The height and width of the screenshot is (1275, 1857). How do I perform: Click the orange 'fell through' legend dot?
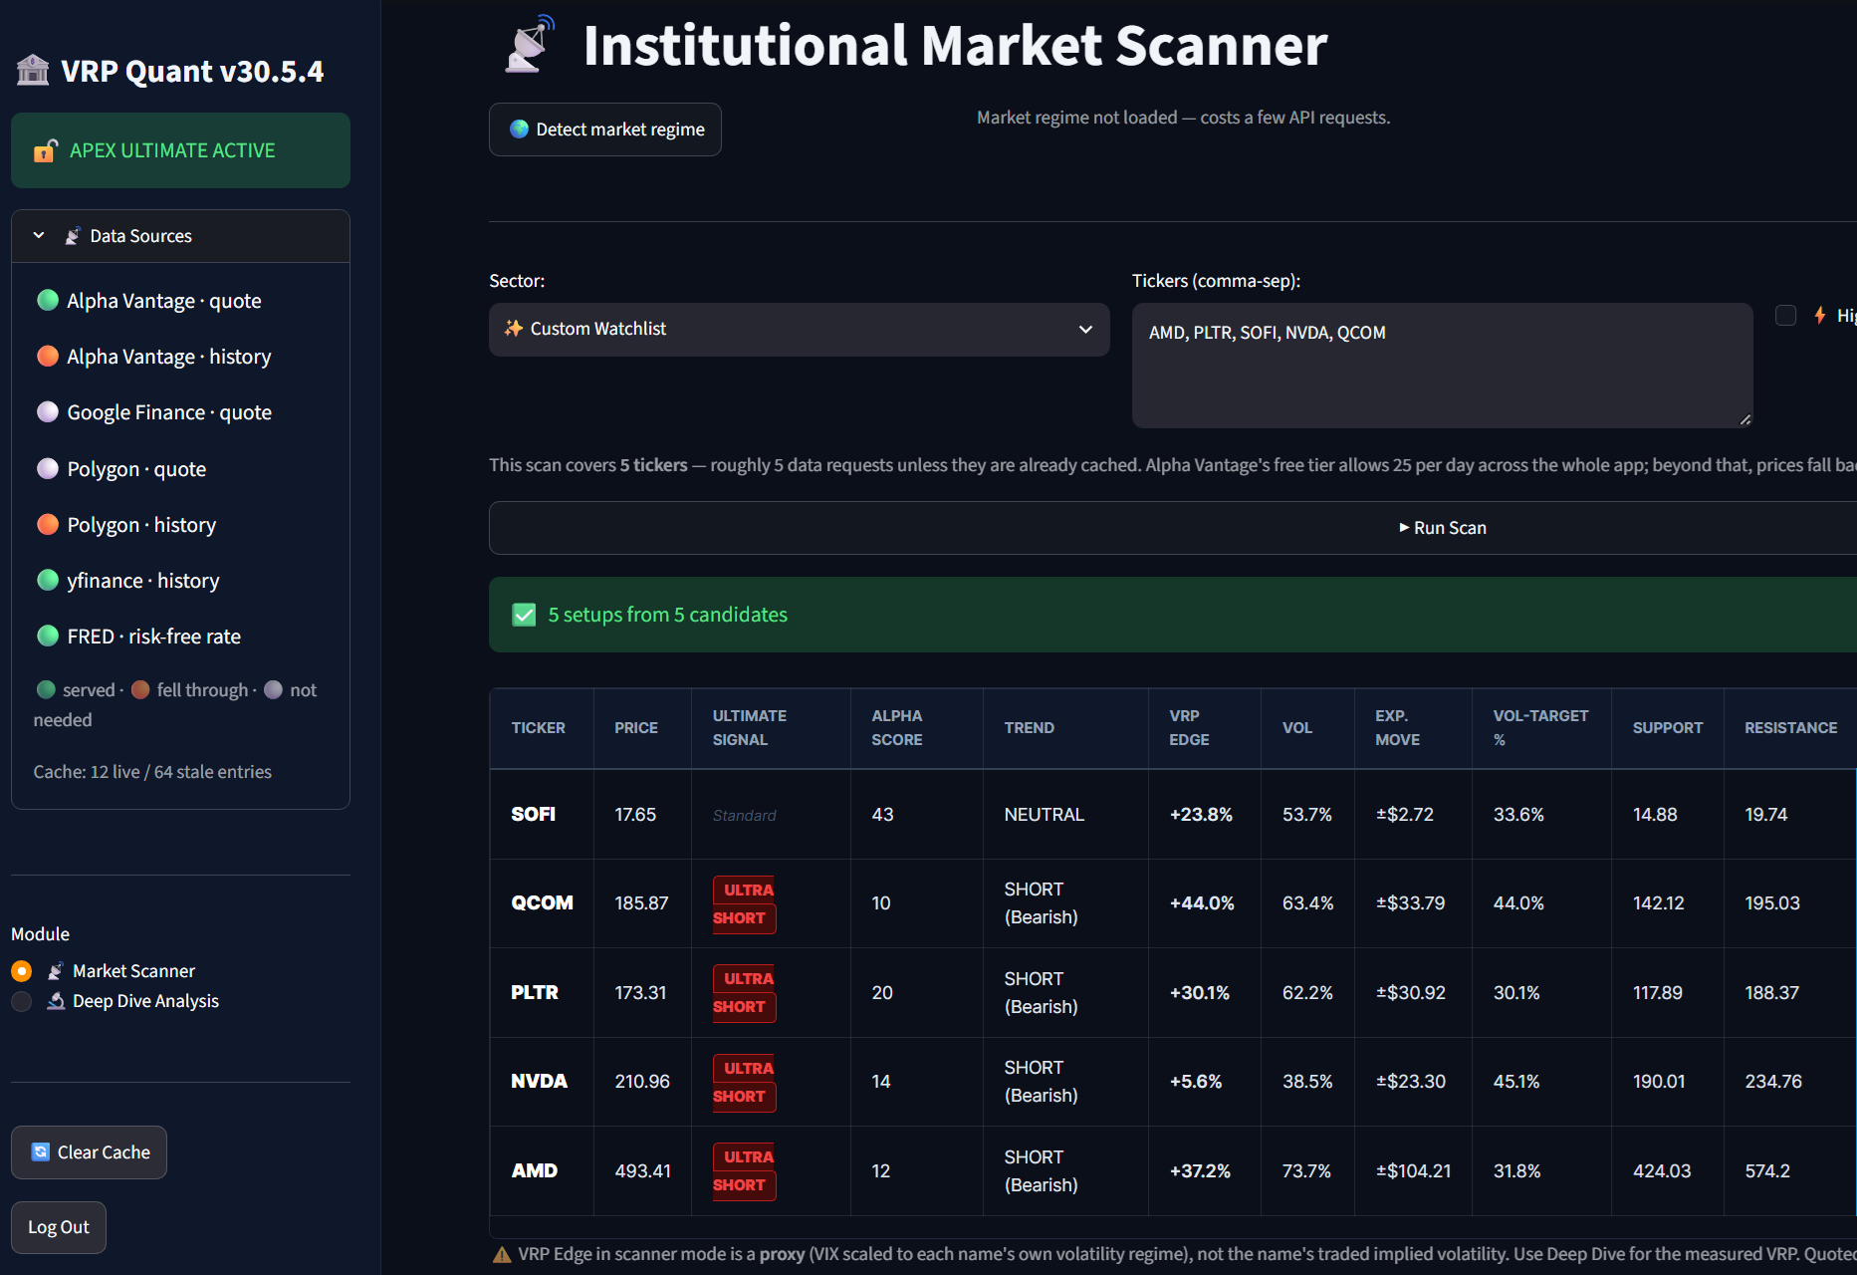(x=140, y=689)
